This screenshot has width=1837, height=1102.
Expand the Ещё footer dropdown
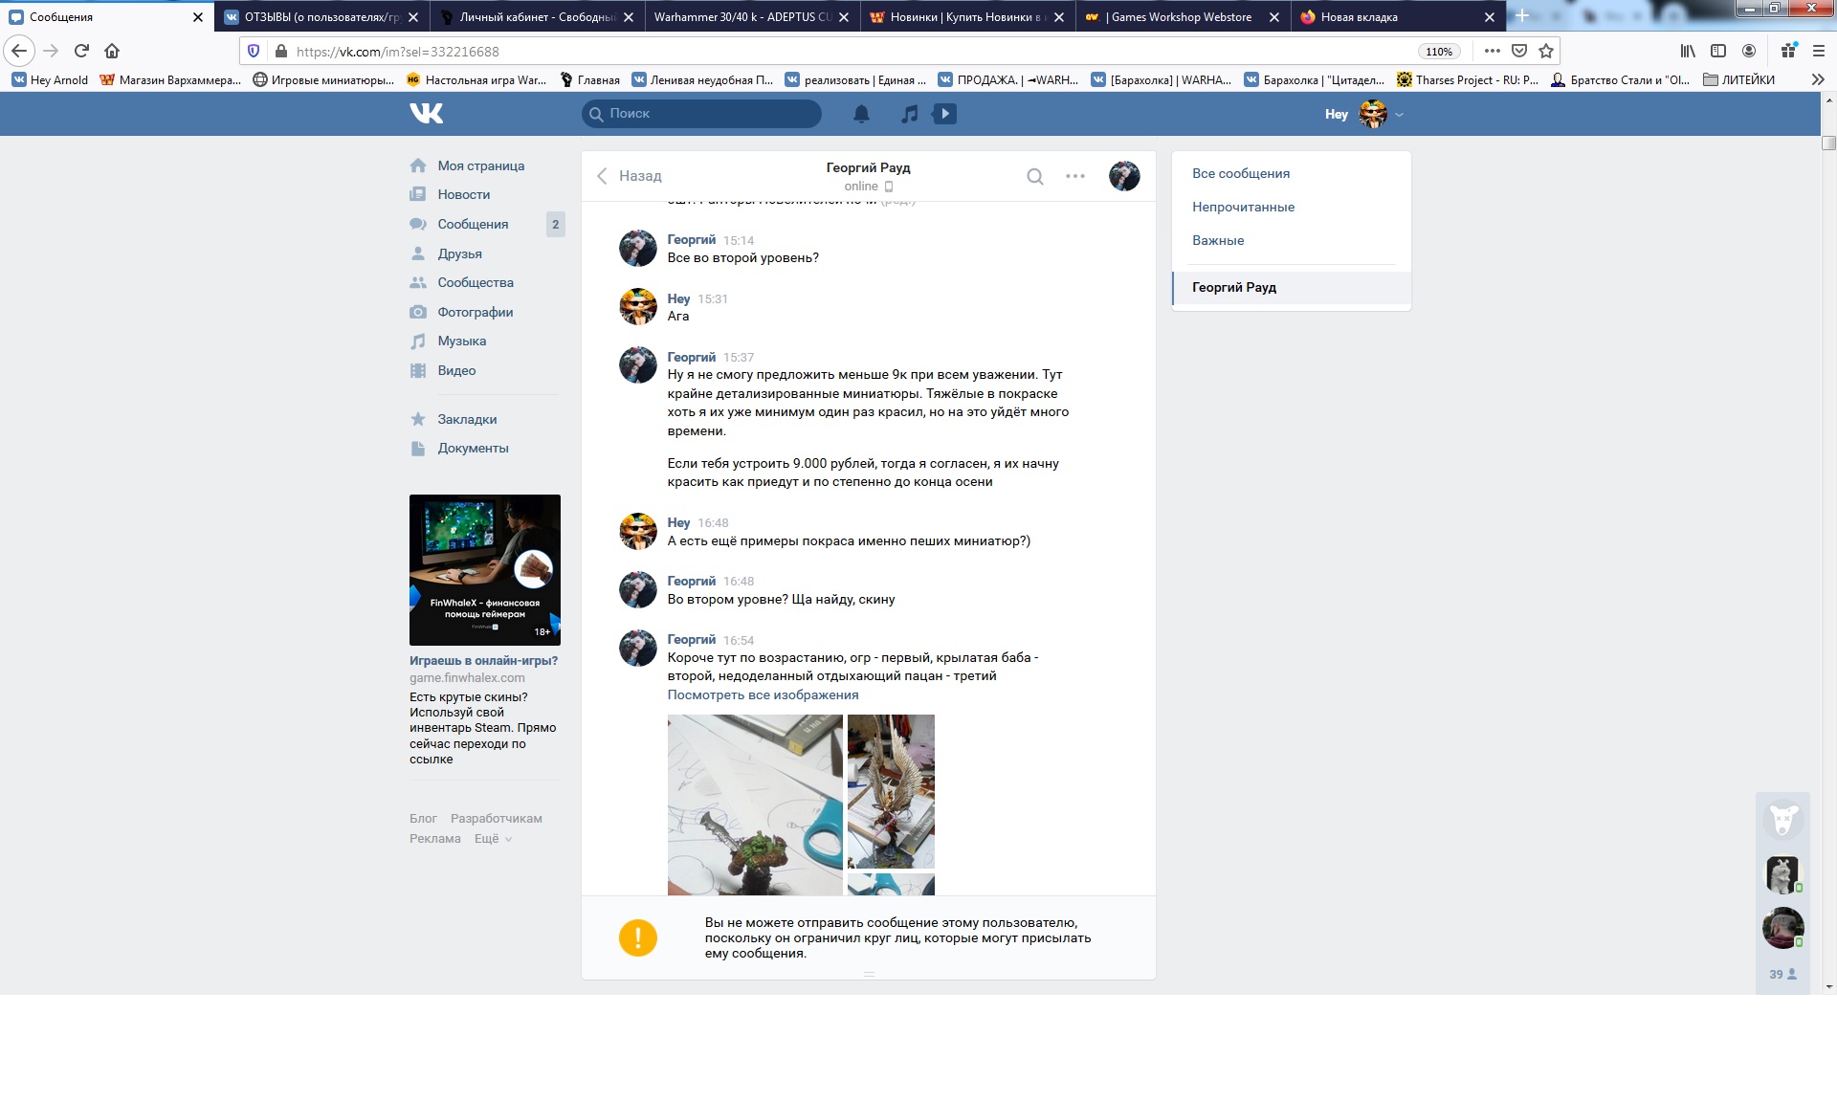point(493,839)
